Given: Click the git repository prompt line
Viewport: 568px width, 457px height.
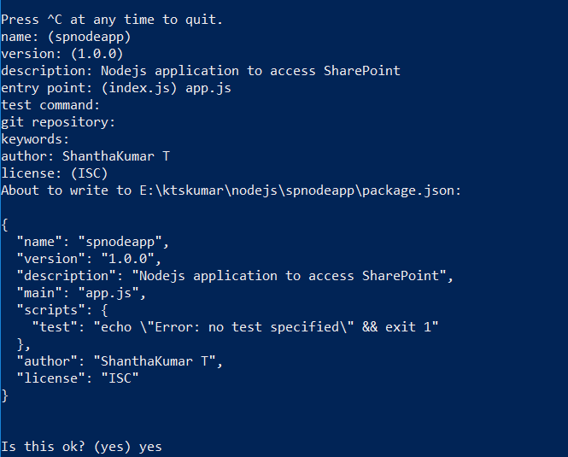Looking at the screenshot, I should 58,122.
